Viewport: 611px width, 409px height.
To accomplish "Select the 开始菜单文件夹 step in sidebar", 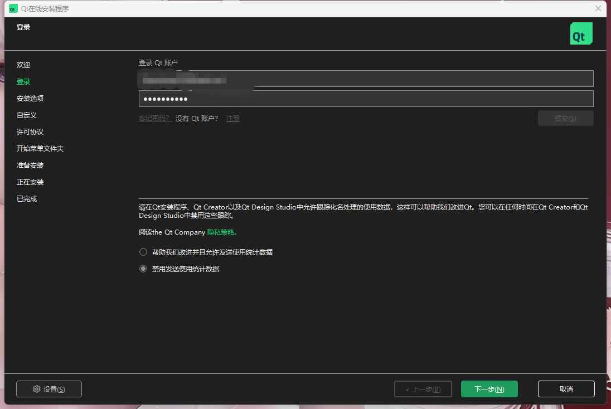I will click(40, 148).
